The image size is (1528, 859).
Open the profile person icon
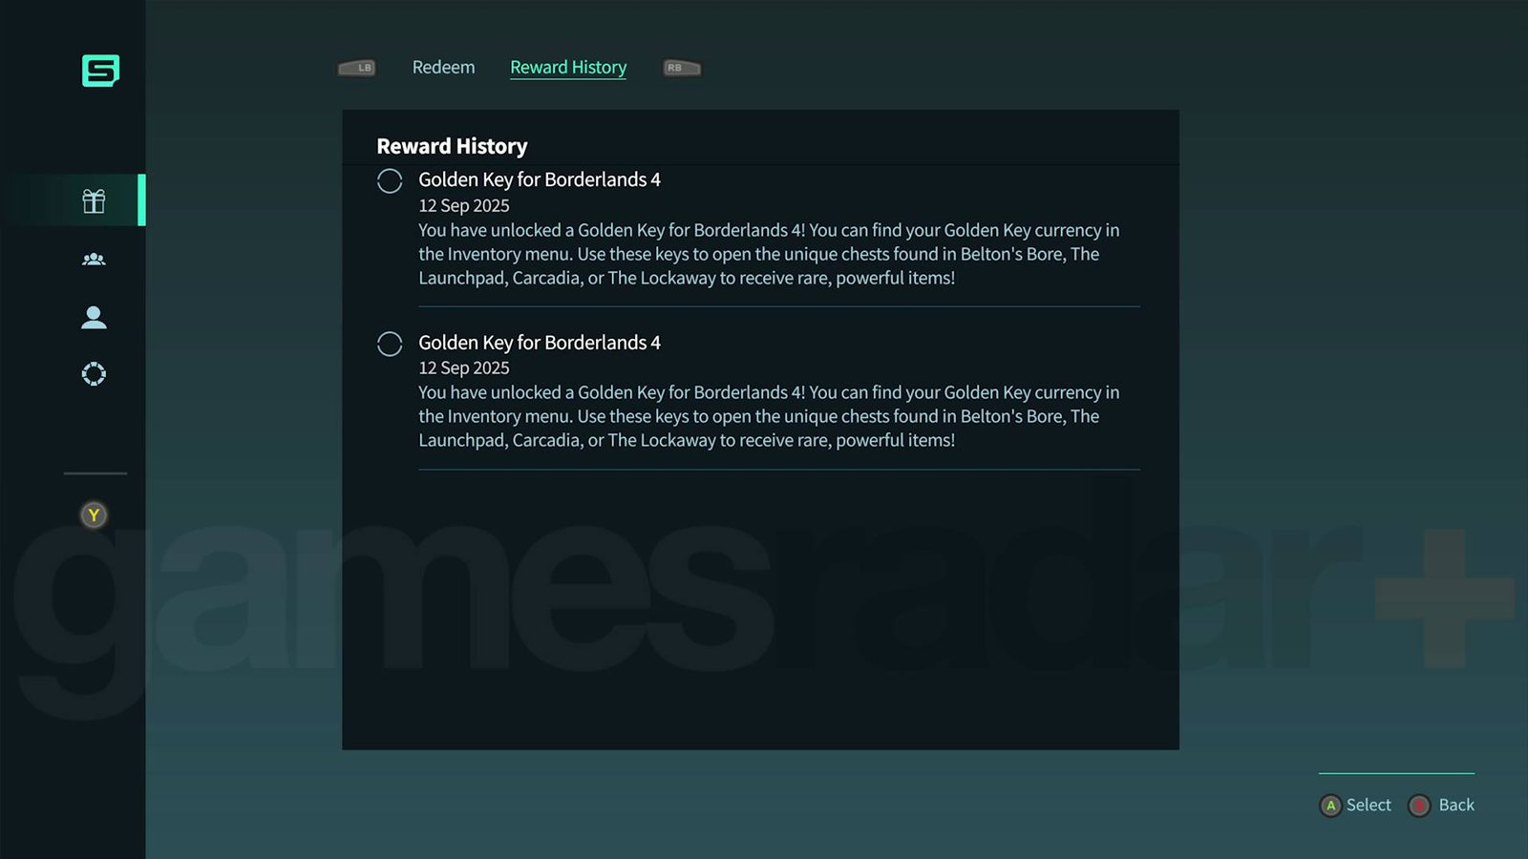pos(94,317)
